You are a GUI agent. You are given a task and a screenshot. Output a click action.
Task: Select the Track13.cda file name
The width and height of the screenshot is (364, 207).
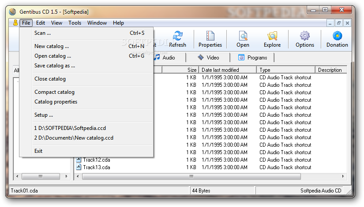click(x=97, y=167)
